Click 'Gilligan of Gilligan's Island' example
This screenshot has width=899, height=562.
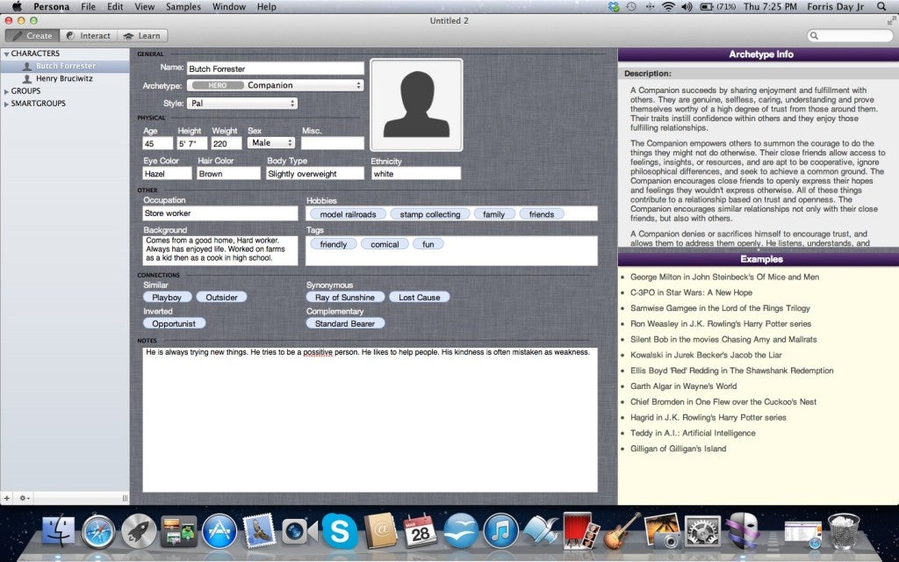[679, 449]
